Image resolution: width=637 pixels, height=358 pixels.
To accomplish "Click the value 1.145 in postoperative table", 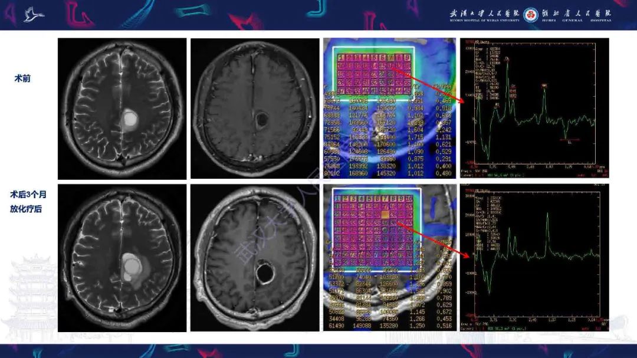I will 417,311.
